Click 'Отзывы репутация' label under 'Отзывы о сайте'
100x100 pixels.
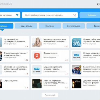click(x=50, y=58)
